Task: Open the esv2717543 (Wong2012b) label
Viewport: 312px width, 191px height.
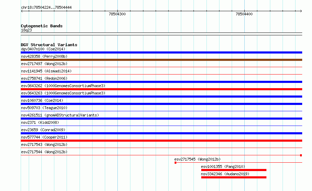Action: pos(44,144)
